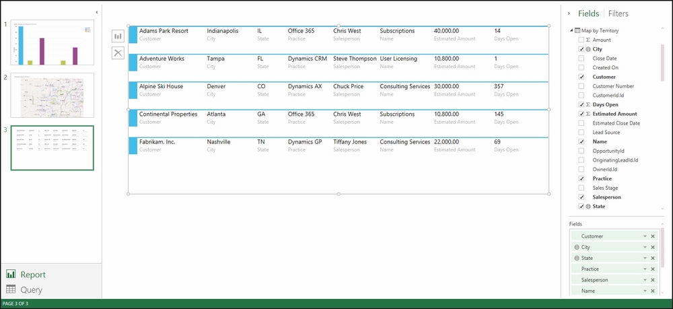Click the chart visualization icon beside the table
673x309 pixels.
pyautogui.click(x=118, y=36)
